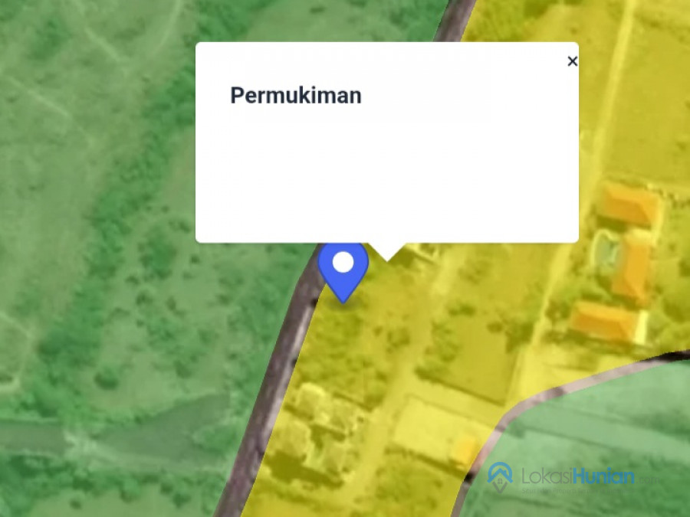The image size is (690, 517).
Task: Pick the topmost orange-roofed house
Action: click(x=629, y=204)
